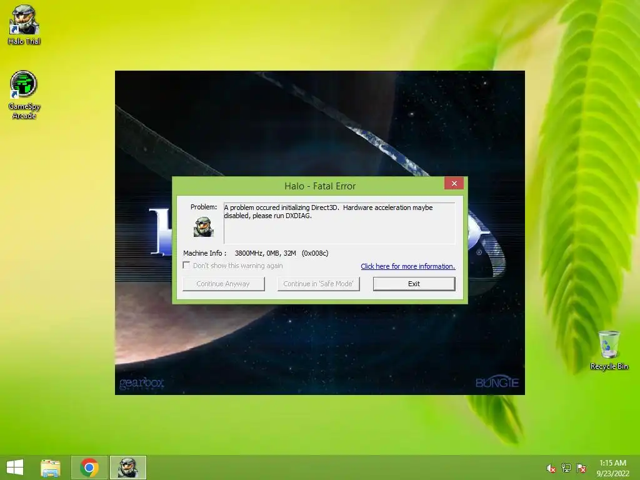Switch to Halo taskbar button
Image resolution: width=640 pixels, height=480 pixels.
coord(128,467)
